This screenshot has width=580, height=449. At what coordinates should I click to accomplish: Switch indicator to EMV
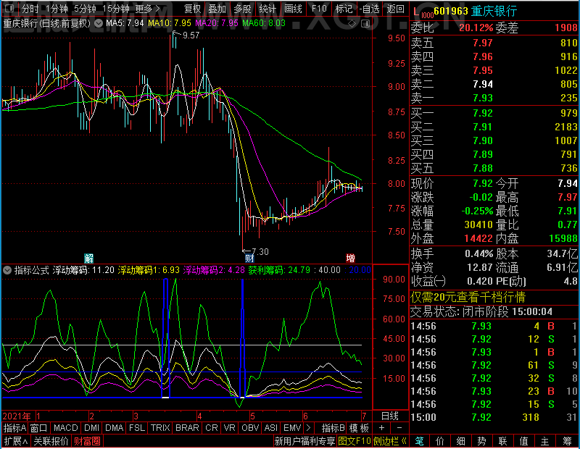pyautogui.click(x=292, y=428)
